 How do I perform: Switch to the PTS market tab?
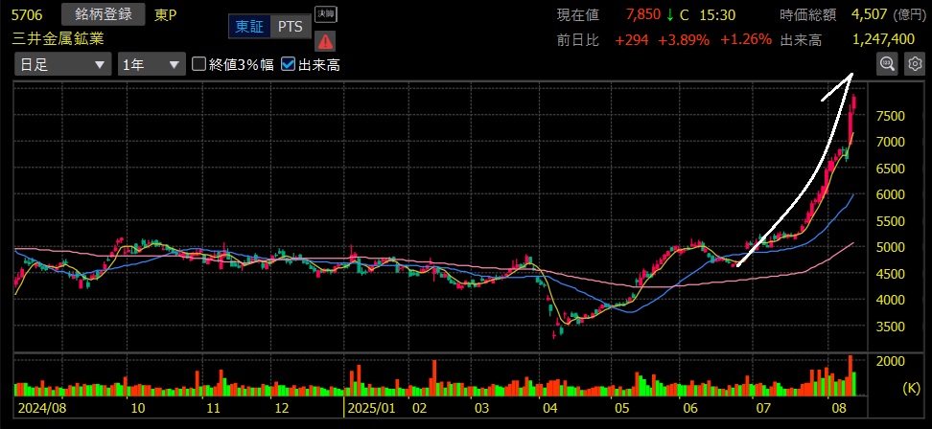(x=290, y=27)
